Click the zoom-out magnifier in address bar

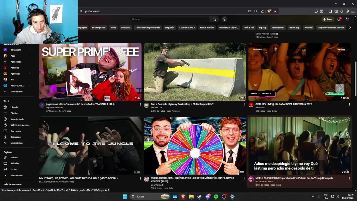(256, 11)
